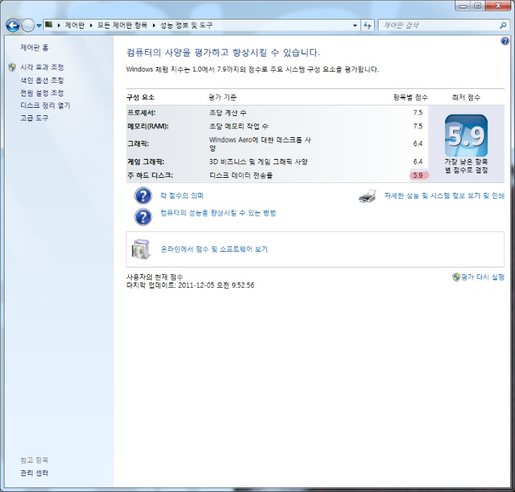
Task: Expand the arrow after 모든 제어판 항목
Action: [154, 26]
